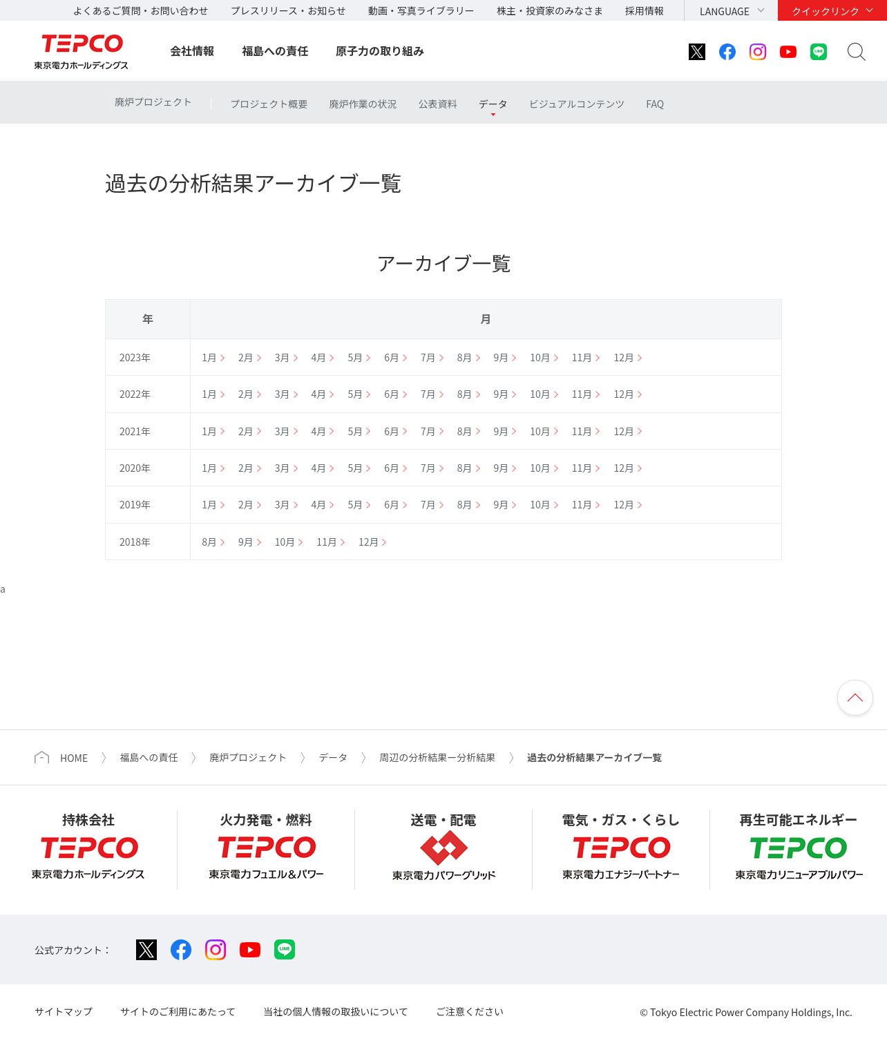Open 2020年 11月 archive

[586, 468]
